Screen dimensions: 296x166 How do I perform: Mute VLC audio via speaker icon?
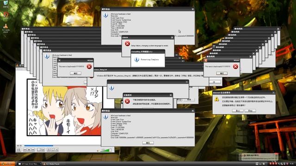click(x=98, y=151)
